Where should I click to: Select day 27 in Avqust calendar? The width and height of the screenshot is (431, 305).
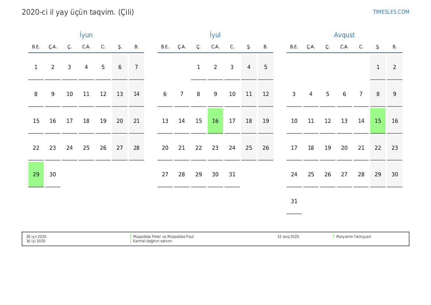(344, 174)
